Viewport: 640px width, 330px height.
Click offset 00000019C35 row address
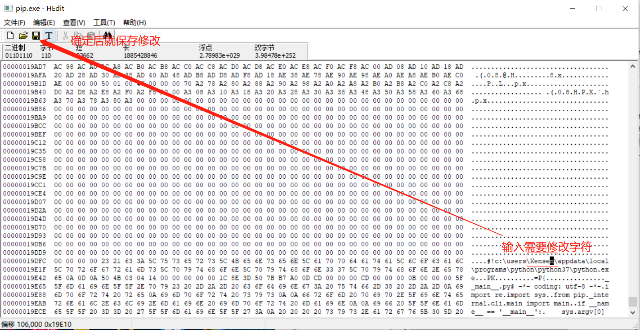click(x=24, y=151)
